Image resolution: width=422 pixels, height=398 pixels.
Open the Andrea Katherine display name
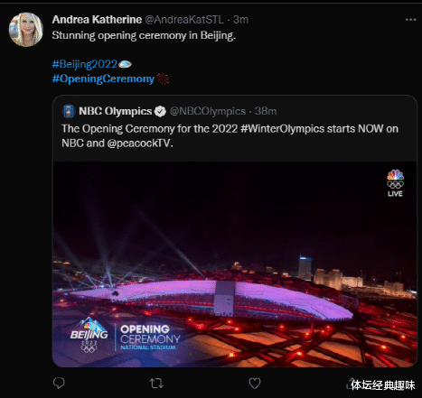tap(97, 20)
